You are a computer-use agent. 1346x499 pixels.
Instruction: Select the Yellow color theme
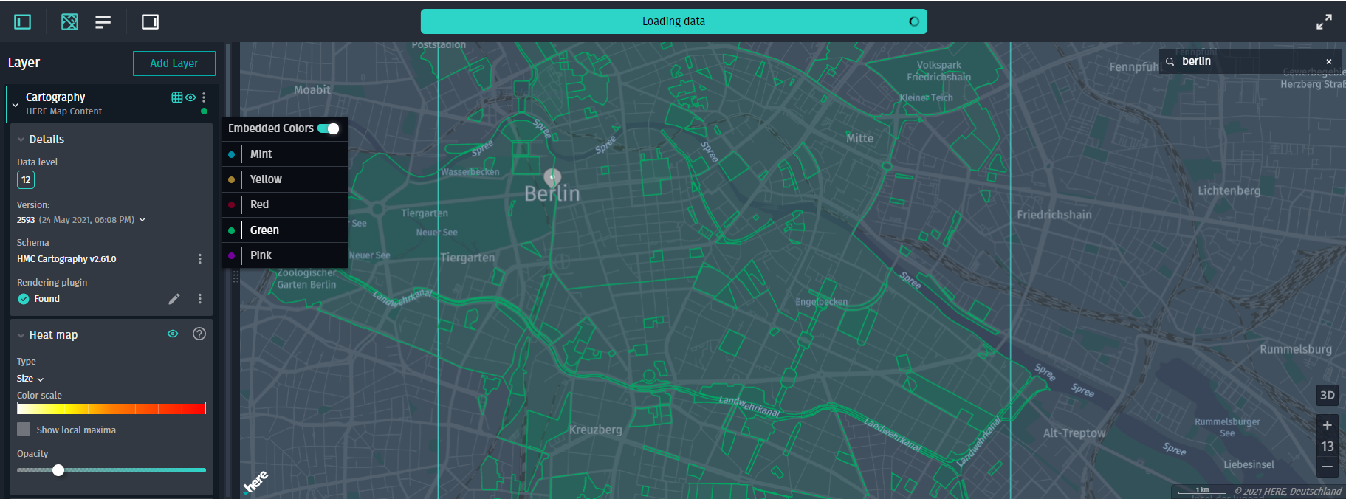[x=284, y=179]
